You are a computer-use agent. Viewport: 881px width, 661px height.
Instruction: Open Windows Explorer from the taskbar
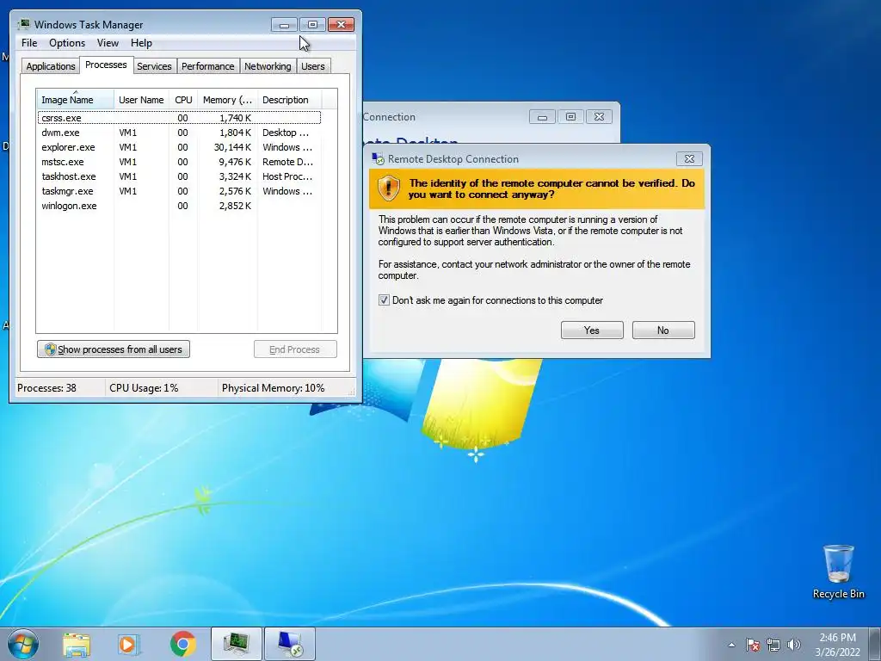[x=77, y=644]
